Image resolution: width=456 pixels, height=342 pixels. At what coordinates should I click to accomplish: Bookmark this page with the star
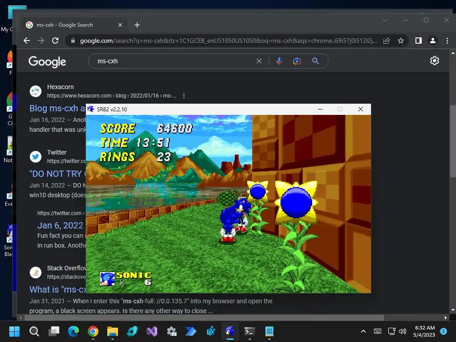pos(401,41)
